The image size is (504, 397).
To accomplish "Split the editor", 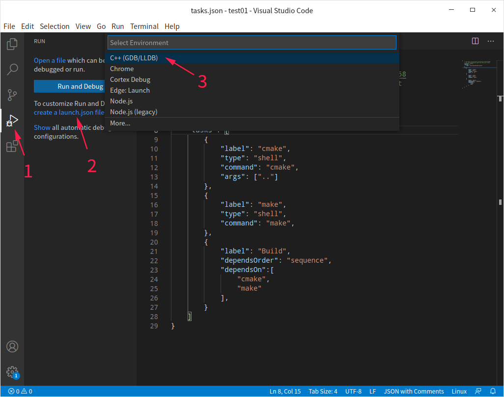I will [x=475, y=41].
